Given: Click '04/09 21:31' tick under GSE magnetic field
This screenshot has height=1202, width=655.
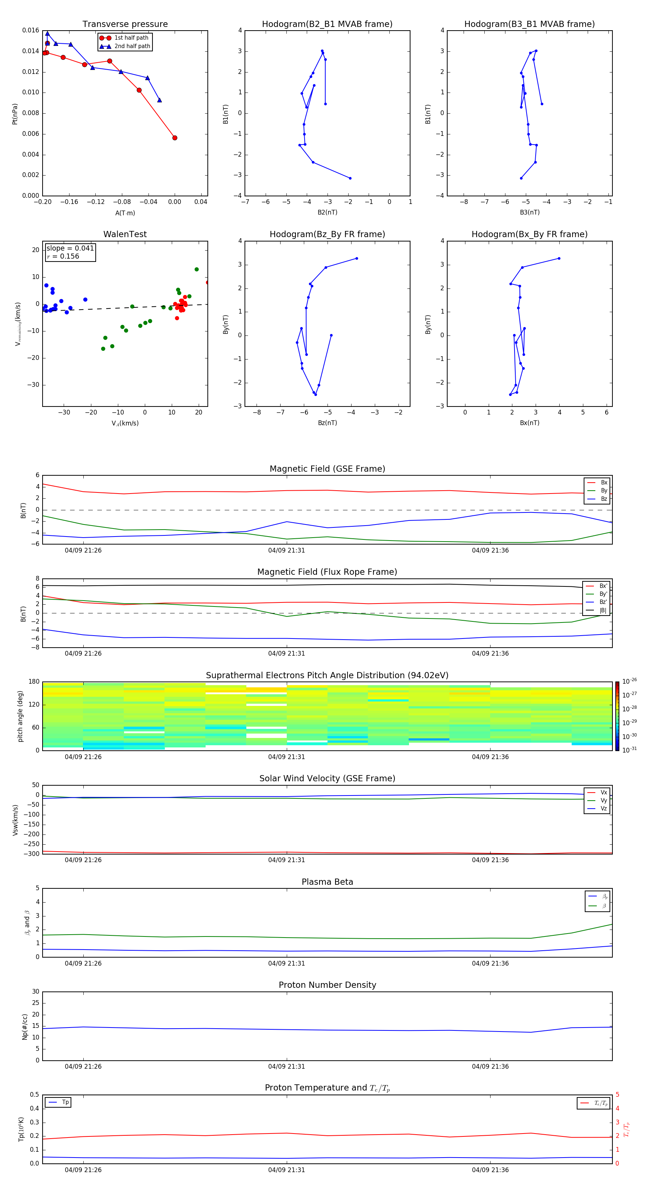Looking at the screenshot, I should coord(286,551).
